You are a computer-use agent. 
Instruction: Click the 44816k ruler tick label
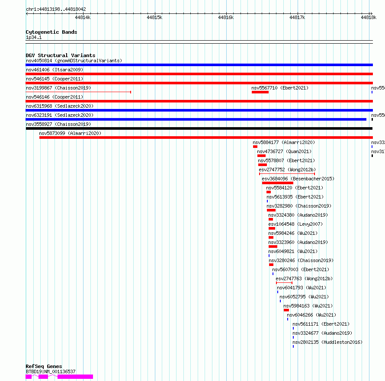226,17
